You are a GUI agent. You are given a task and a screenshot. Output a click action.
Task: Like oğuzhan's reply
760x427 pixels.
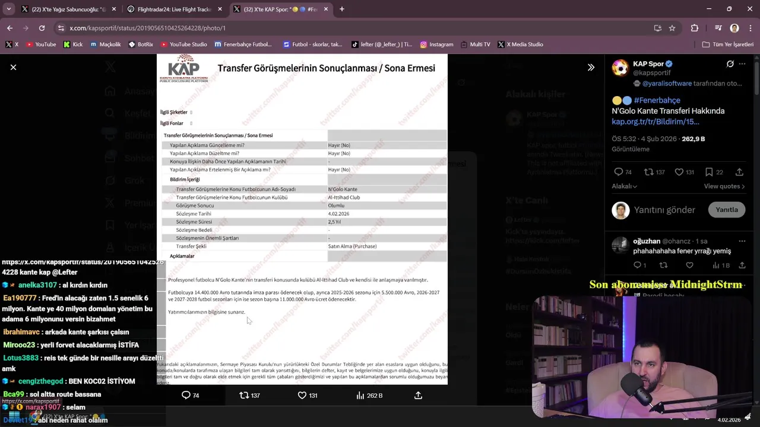coord(689,265)
